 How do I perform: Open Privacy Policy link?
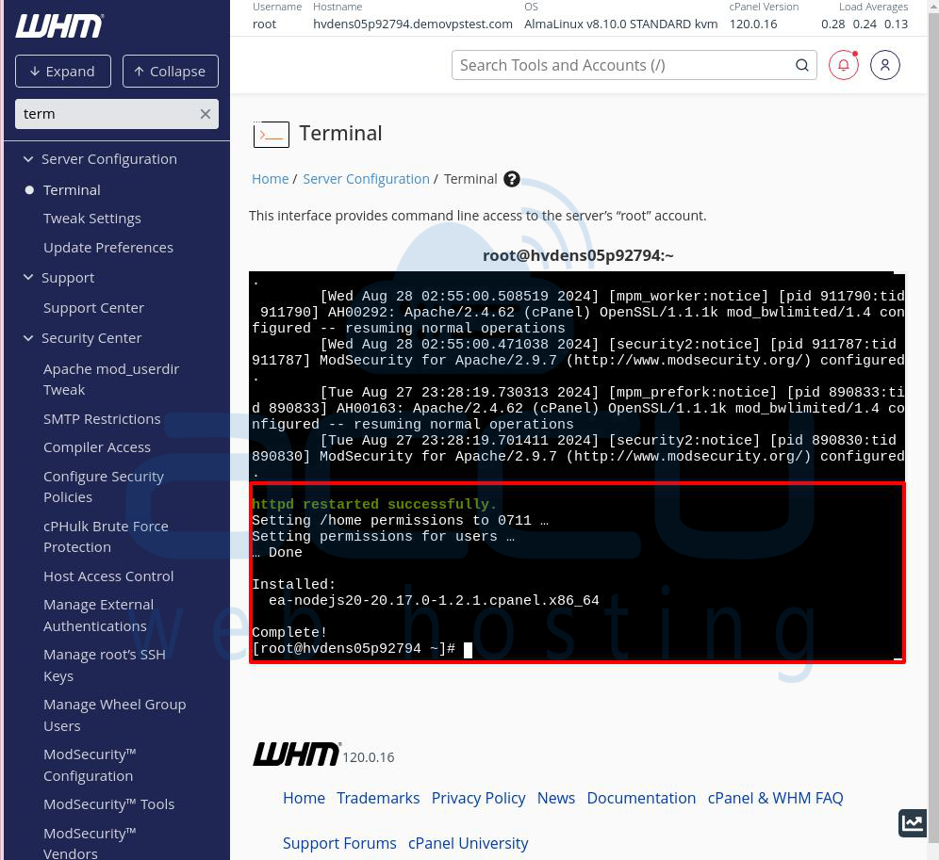tap(479, 798)
